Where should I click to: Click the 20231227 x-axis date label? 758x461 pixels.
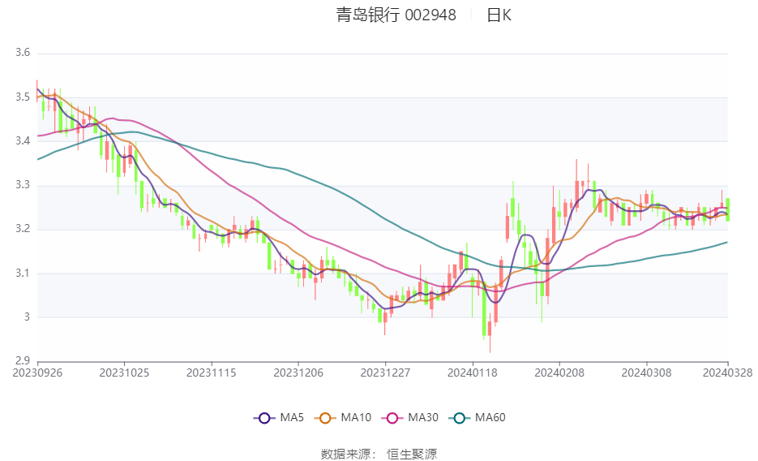tap(385, 373)
